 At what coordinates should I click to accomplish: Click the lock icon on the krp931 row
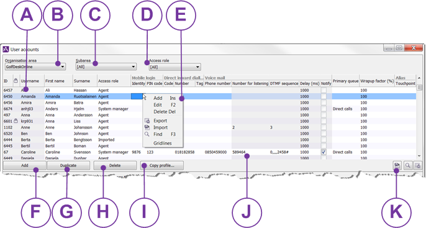pos(16,121)
